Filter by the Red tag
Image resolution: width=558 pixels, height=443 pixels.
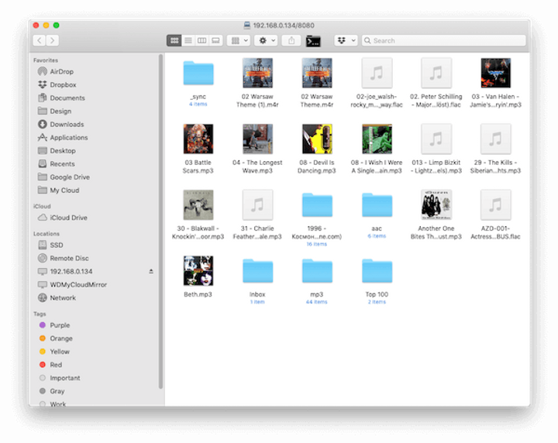point(50,365)
